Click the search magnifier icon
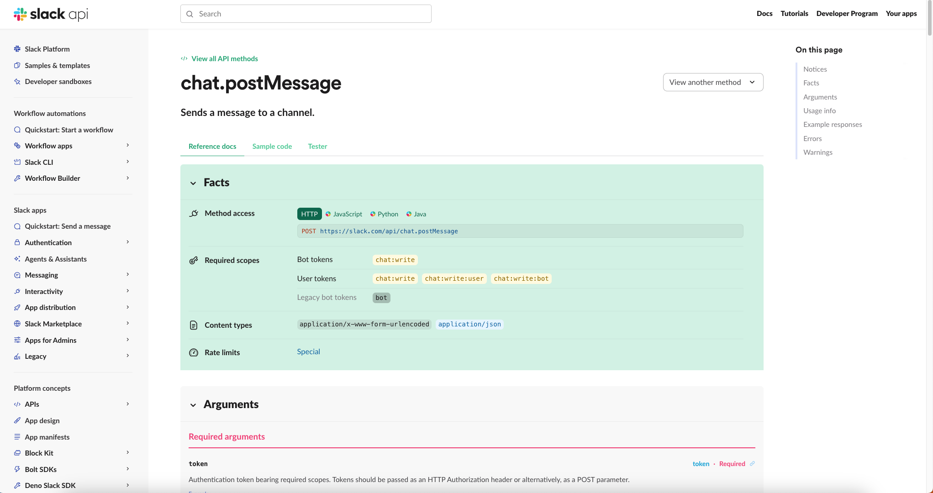The height and width of the screenshot is (493, 933). coord(190,14)
